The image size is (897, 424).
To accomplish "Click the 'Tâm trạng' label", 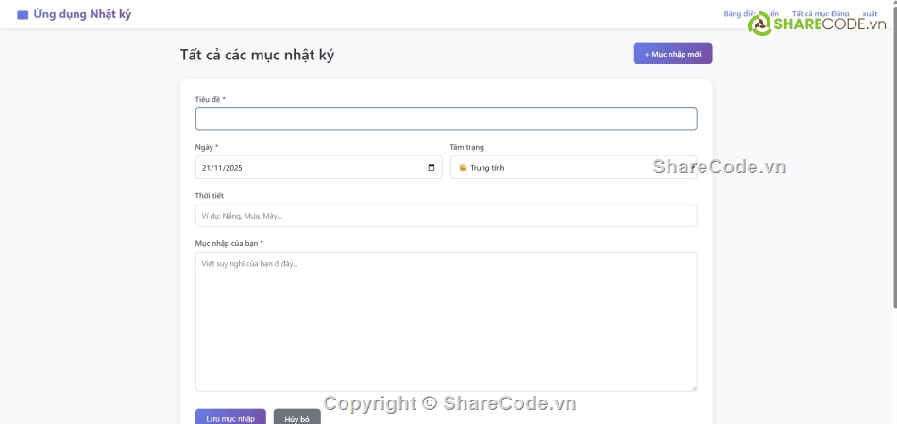I will click(466, 147).
